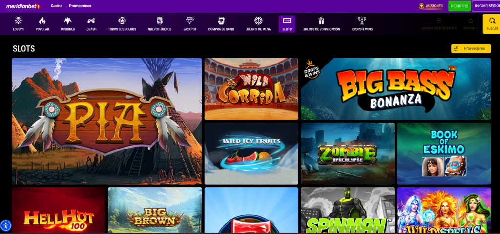Click the Registro button
This screenshot has width=500, height=234.
click(x=459, y=6)
